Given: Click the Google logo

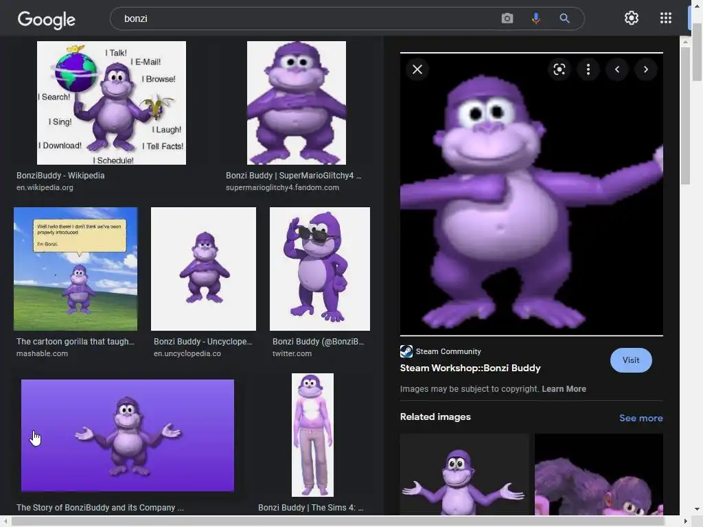Looking at the screenshot, I should pyautogui.click(x=47, y=19).
